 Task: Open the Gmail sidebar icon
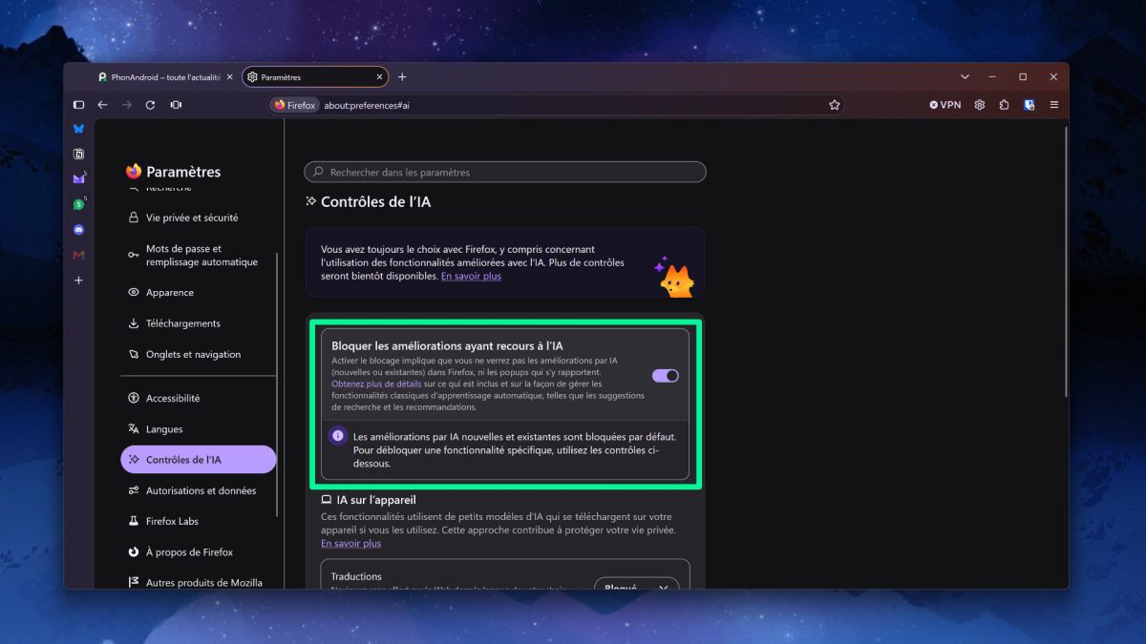point(78,255)
